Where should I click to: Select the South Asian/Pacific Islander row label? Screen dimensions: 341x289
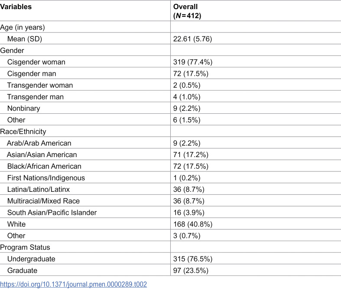(52, 213)
